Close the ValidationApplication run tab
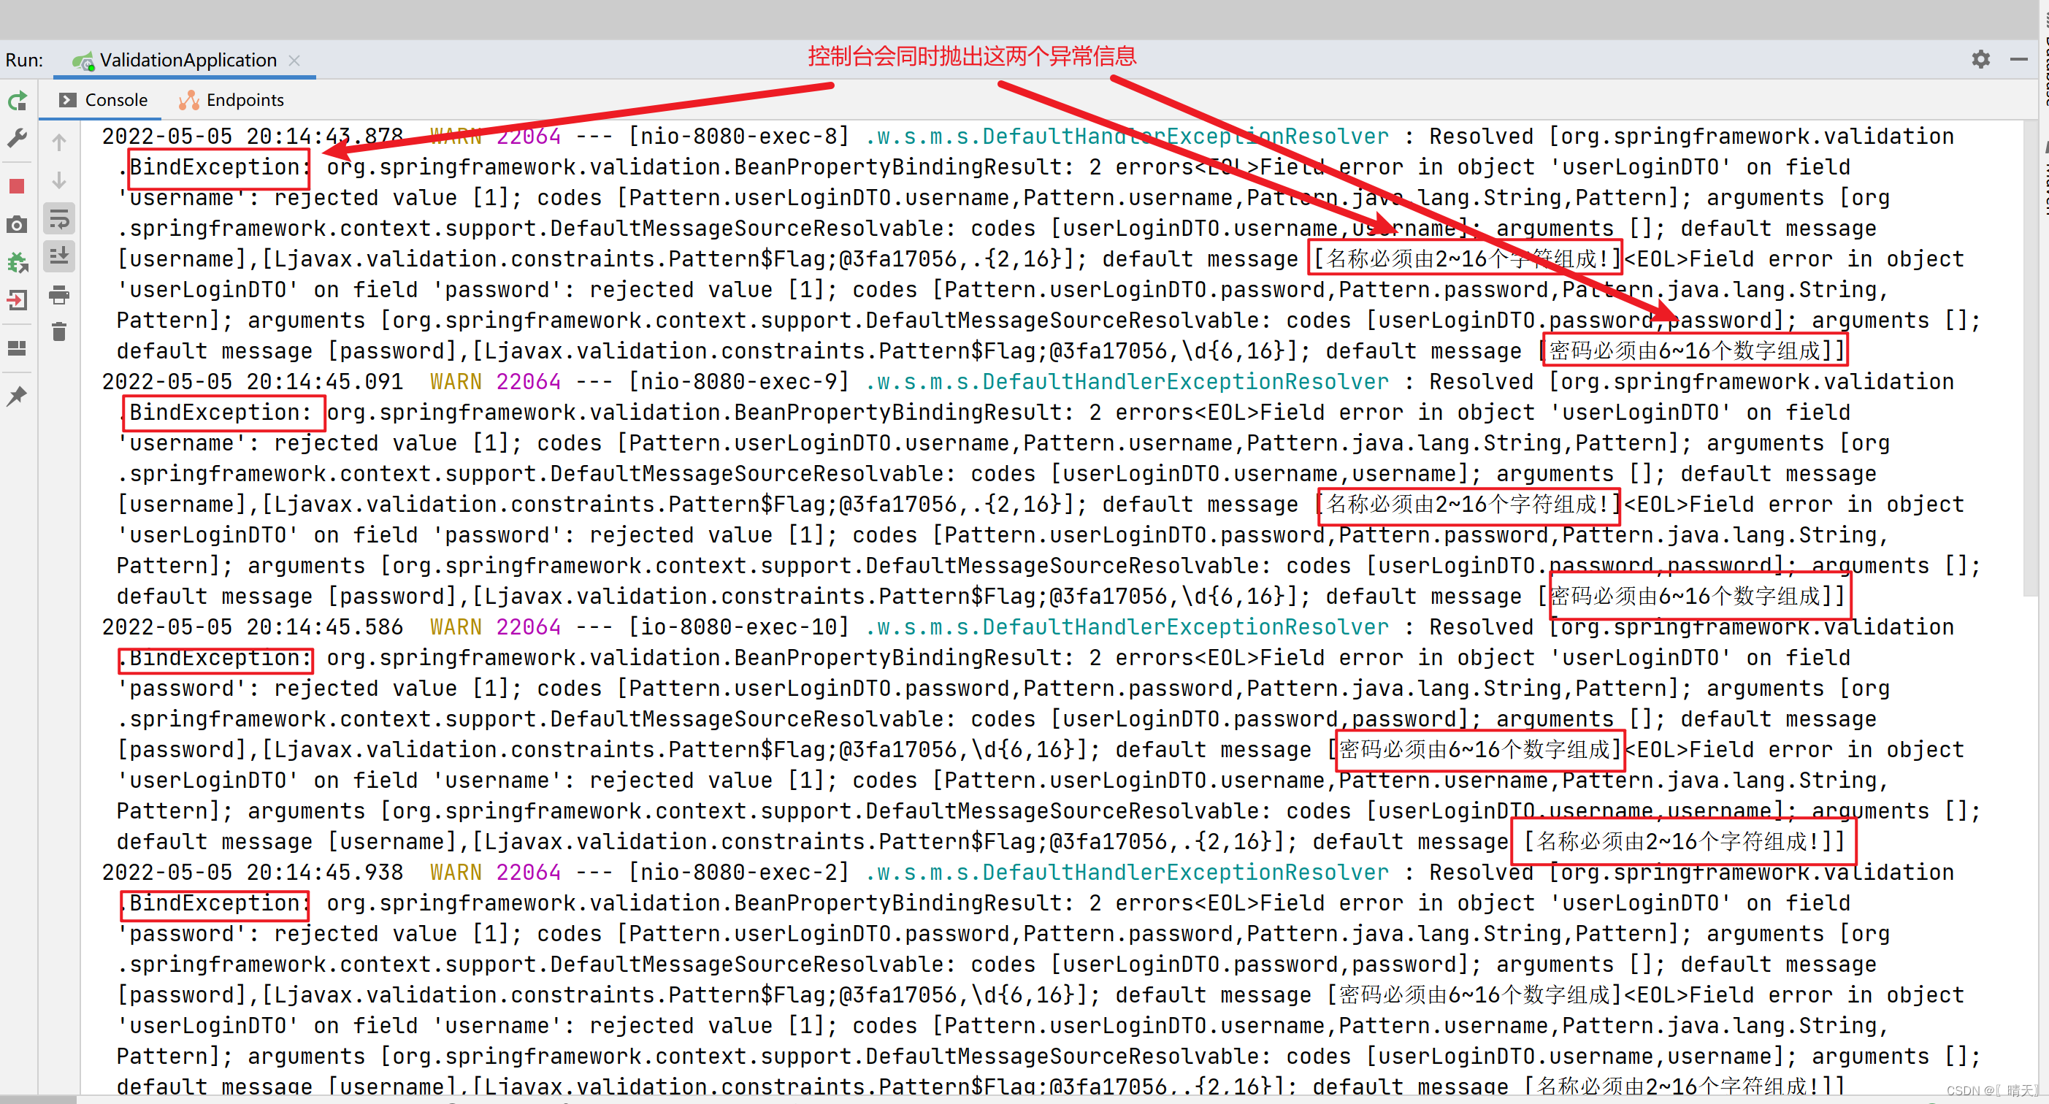Viewport: 2049px width, 1104px height. tap(294, 61)
